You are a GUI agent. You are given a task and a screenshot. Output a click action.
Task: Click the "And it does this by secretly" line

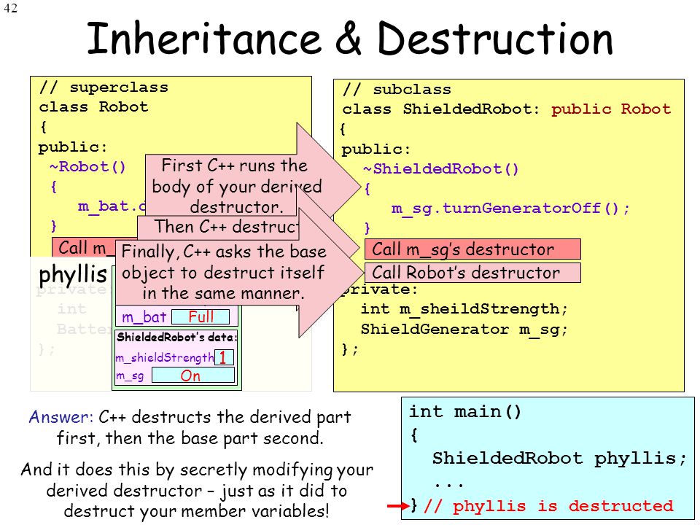coord(197,470)
